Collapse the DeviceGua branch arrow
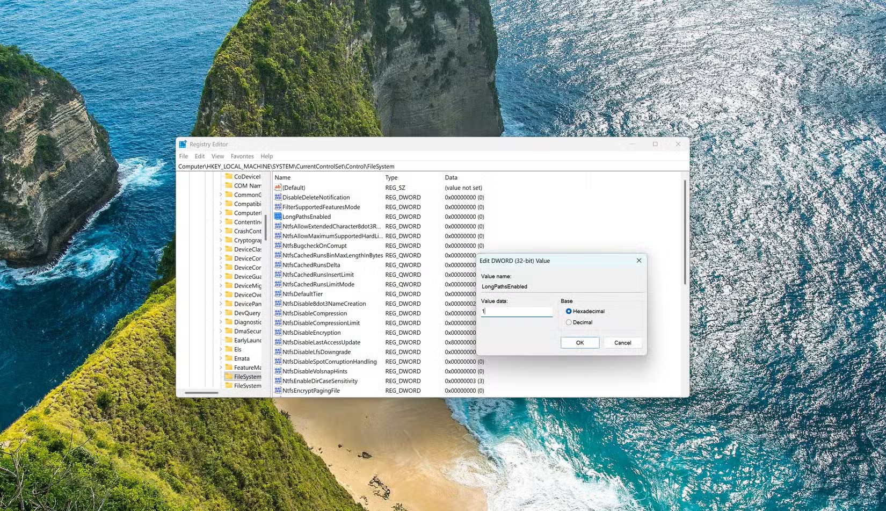 (222, 276)
